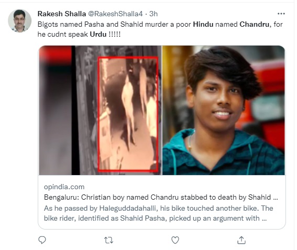The height and width of the screenshot is (250, 297).
Task: Click the reply speech bubble icon
Action: [x=42, y=240]
